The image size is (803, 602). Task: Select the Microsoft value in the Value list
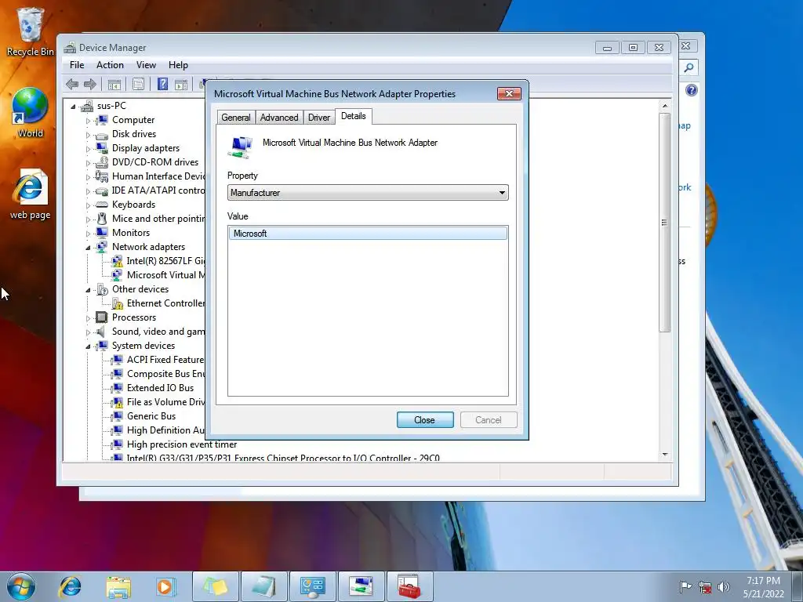point(368,234)
